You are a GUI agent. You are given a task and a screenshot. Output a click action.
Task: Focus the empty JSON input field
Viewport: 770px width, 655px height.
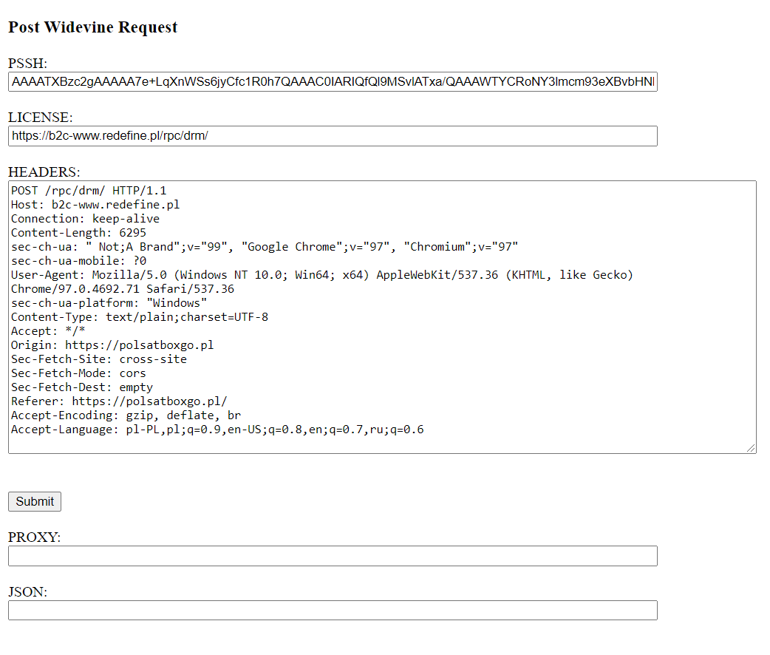click(333, 611)
